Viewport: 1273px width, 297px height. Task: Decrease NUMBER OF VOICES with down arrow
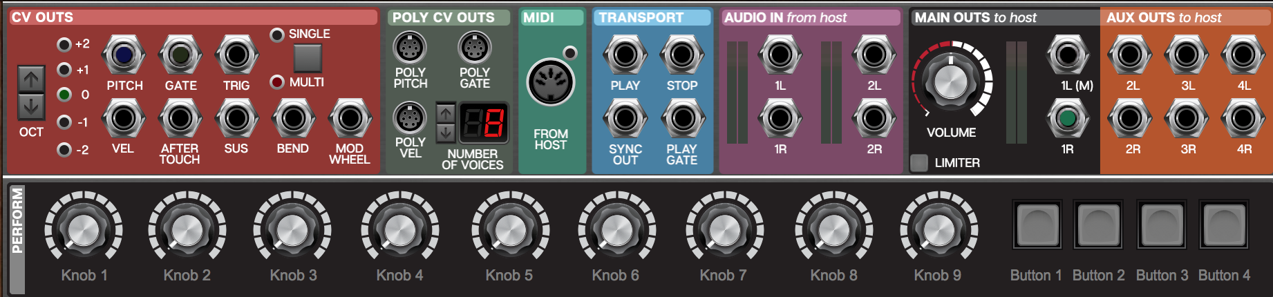click(x=446, y=133)
